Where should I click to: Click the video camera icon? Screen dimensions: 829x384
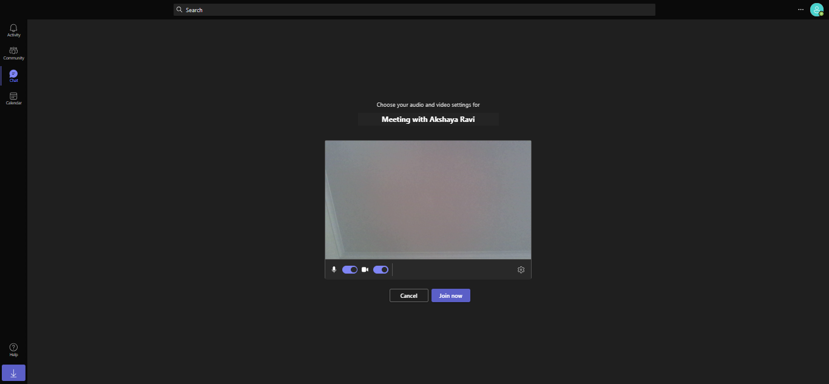point(365,269)
